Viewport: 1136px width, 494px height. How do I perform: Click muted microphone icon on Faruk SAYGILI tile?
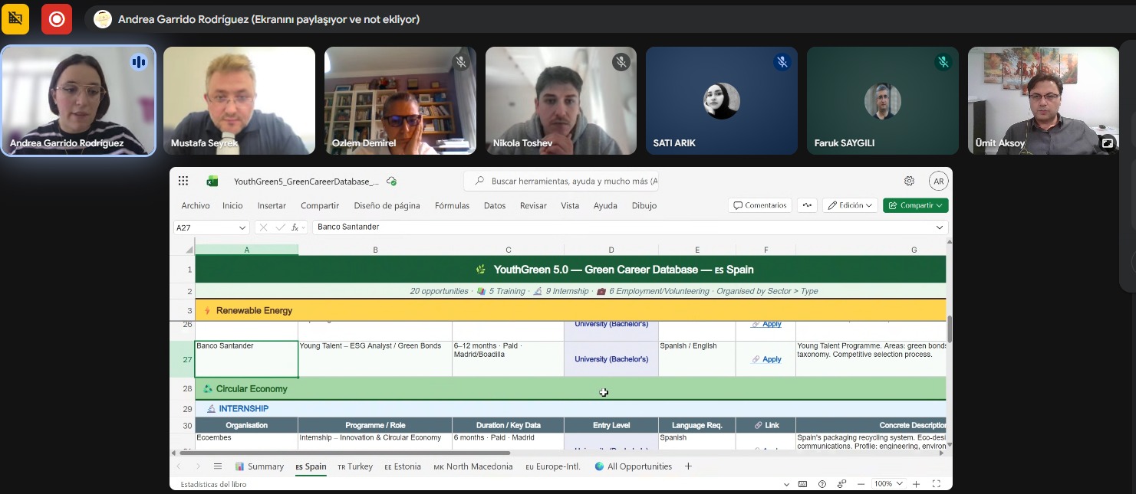click(943, 62)
